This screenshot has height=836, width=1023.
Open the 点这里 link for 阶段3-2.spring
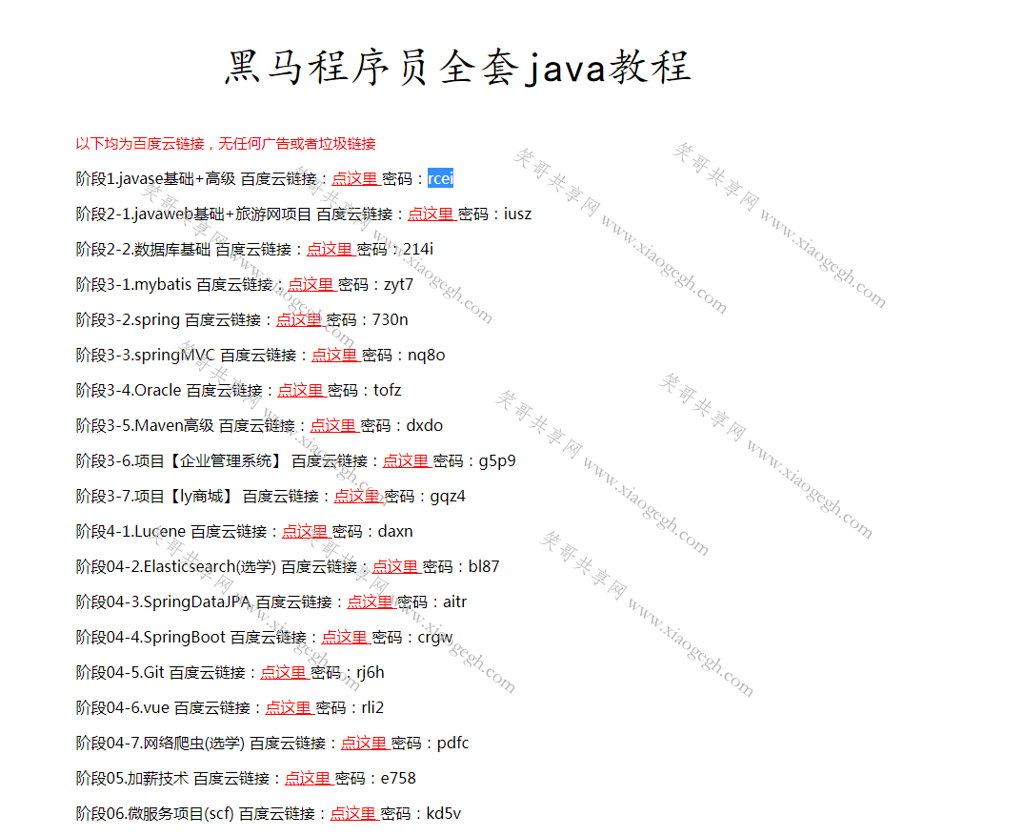[x=299, y=319]
